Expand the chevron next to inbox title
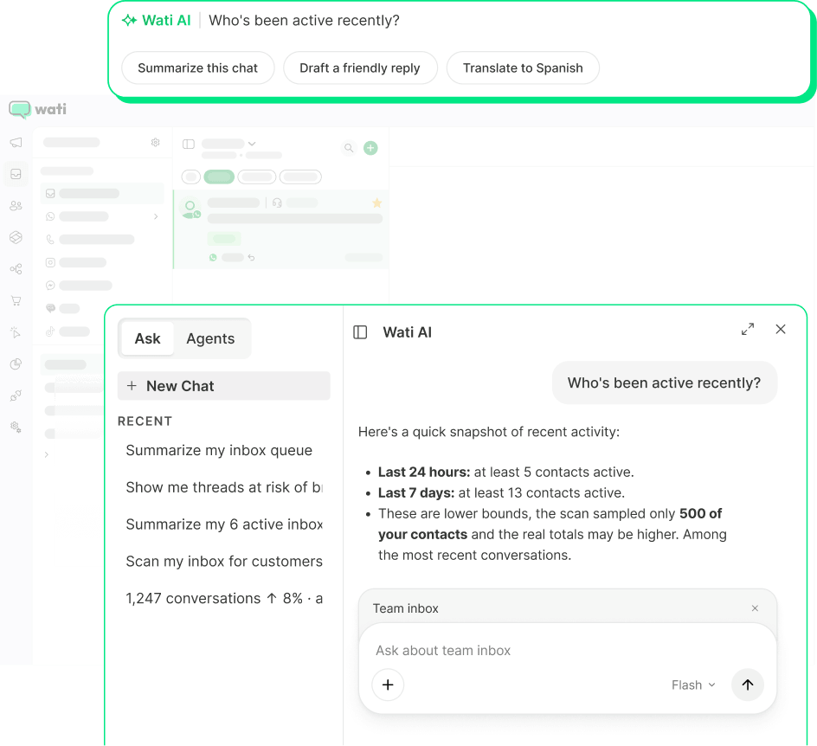Screen dimensions: 817x746 pos(252,144)
